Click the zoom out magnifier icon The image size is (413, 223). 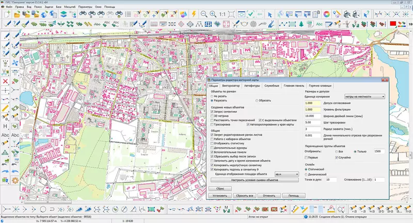pyautogui.click(x=203, y=14)
